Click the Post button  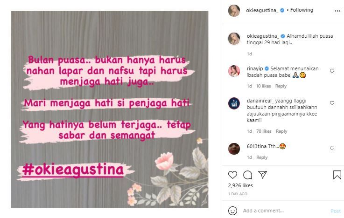[336, 211]
